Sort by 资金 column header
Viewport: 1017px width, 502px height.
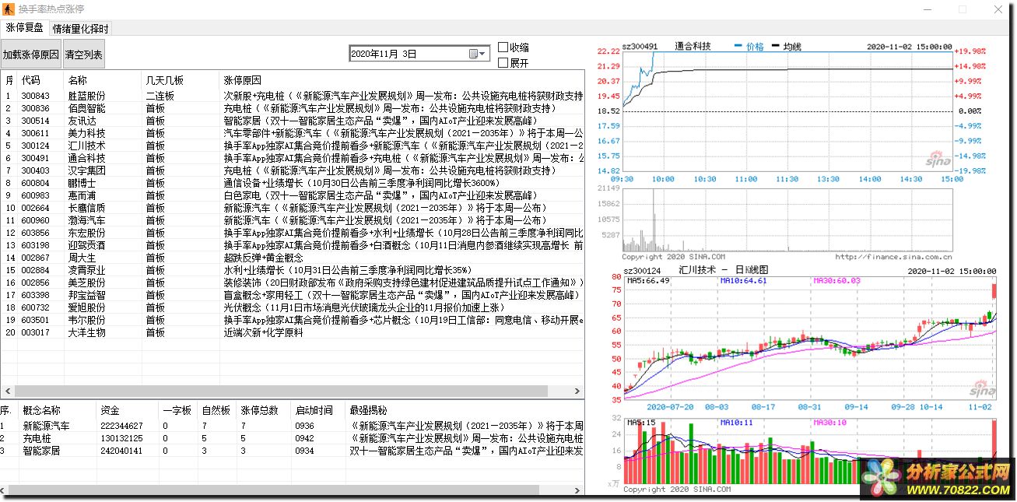click(128, 410)
